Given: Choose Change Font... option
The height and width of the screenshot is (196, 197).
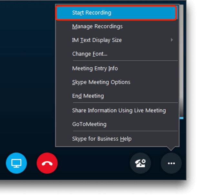Looking at the screenshot, I should pyautogui.click(x=117, y=54).
